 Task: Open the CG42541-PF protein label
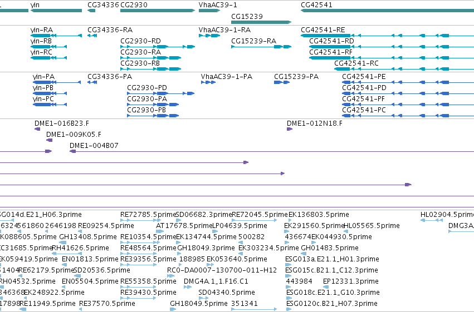click(x=364, y=99)
